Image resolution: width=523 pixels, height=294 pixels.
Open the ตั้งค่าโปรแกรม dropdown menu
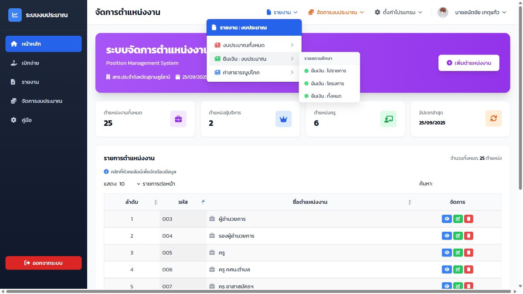click(x=398, y=12)
